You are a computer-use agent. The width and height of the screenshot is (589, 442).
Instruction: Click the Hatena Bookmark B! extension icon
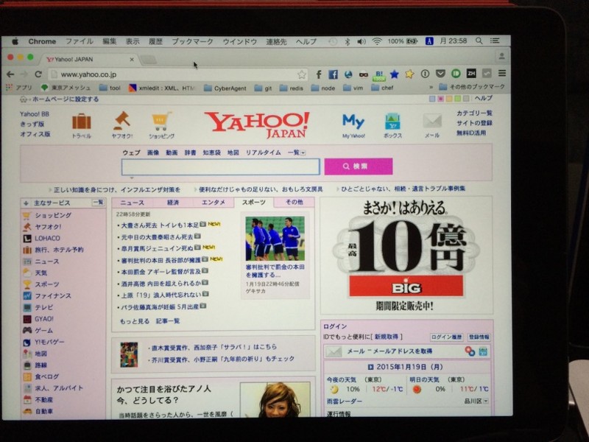coord(378,75)
